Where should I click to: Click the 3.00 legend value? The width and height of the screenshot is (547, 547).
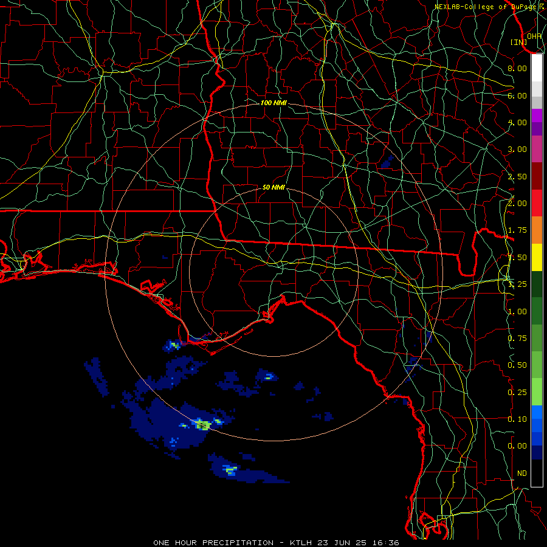(x=517, y=150)
